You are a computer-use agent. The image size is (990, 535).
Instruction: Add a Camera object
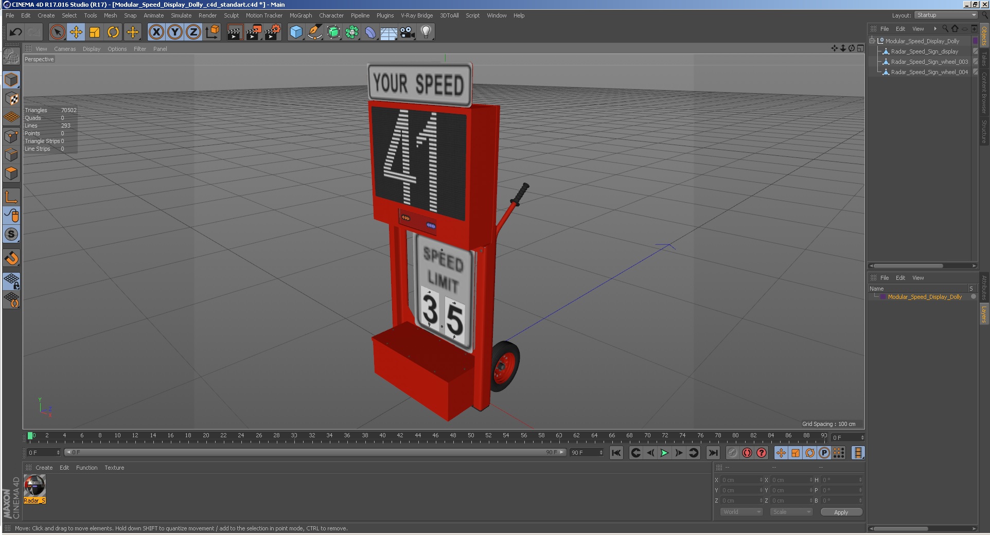pyautogui.click(x=408, y=32)
